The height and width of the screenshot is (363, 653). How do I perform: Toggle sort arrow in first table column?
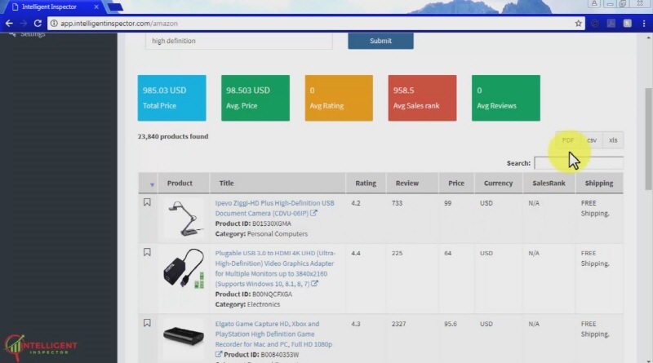[152, 184]
